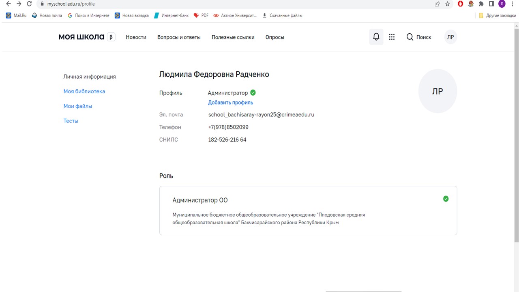Click the share page icon in address bar
519x292 pixels.
437,4
